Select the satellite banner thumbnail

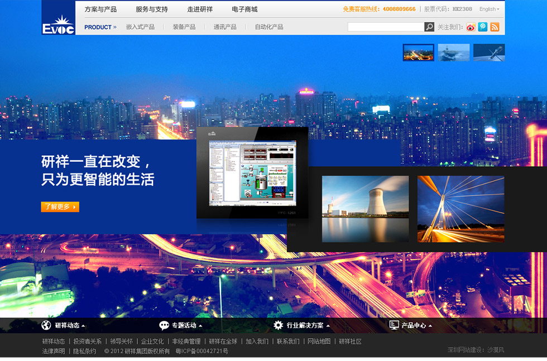(x=489, y=52)
